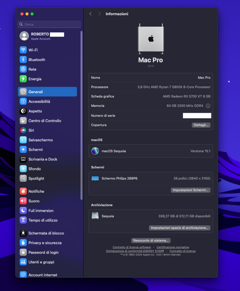Select Password di login lock icon
240x291 pixels.
[23, 252]
